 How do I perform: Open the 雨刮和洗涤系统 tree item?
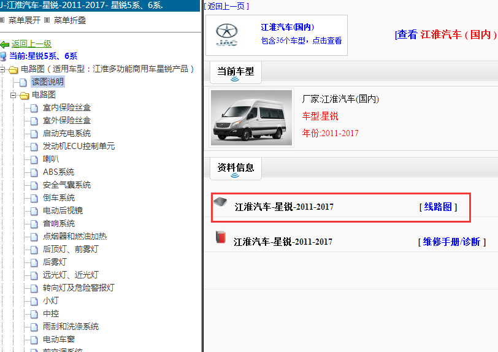(x=71, y=326)
